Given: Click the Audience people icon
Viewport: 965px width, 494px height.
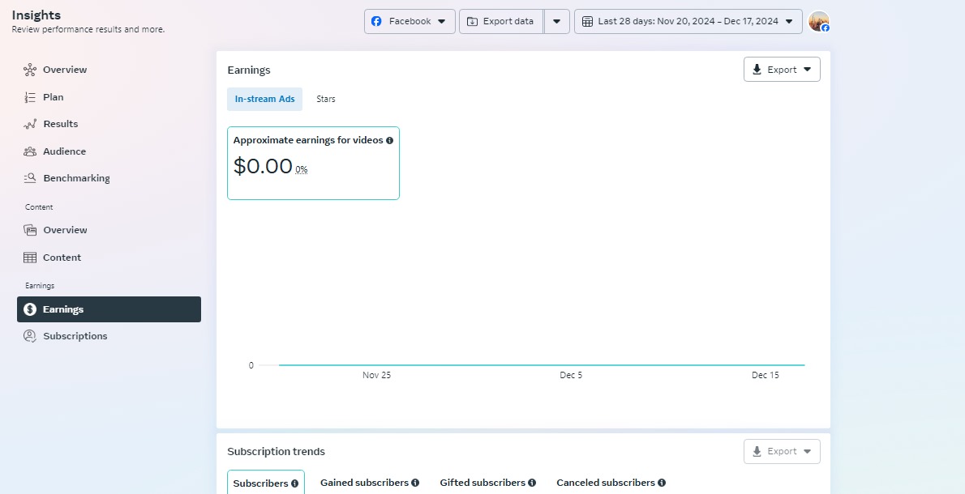Looking at the screenshot, I should (30, 151).
